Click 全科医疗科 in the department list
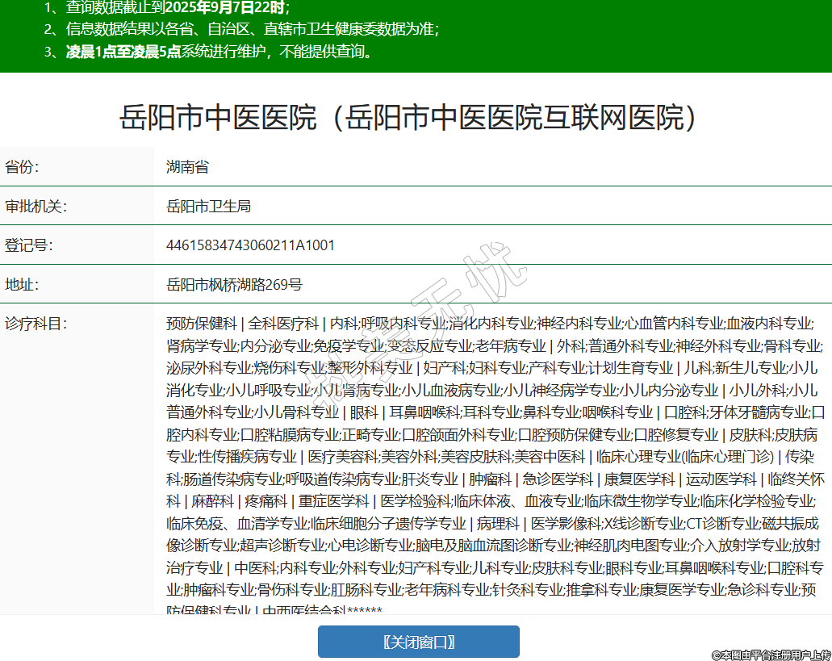The image size is (832, 661). click(x=283, y=324)
